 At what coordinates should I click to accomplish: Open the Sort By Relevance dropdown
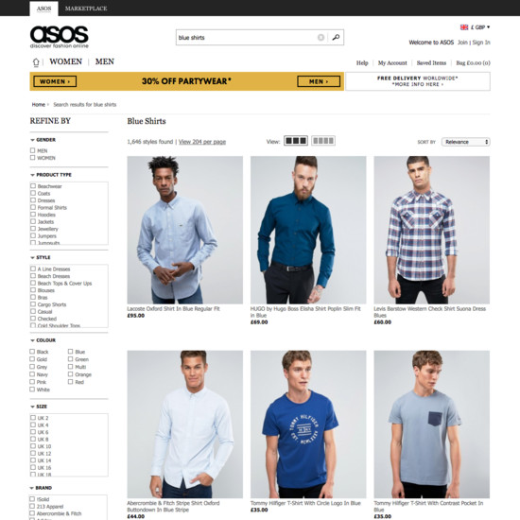465,142
